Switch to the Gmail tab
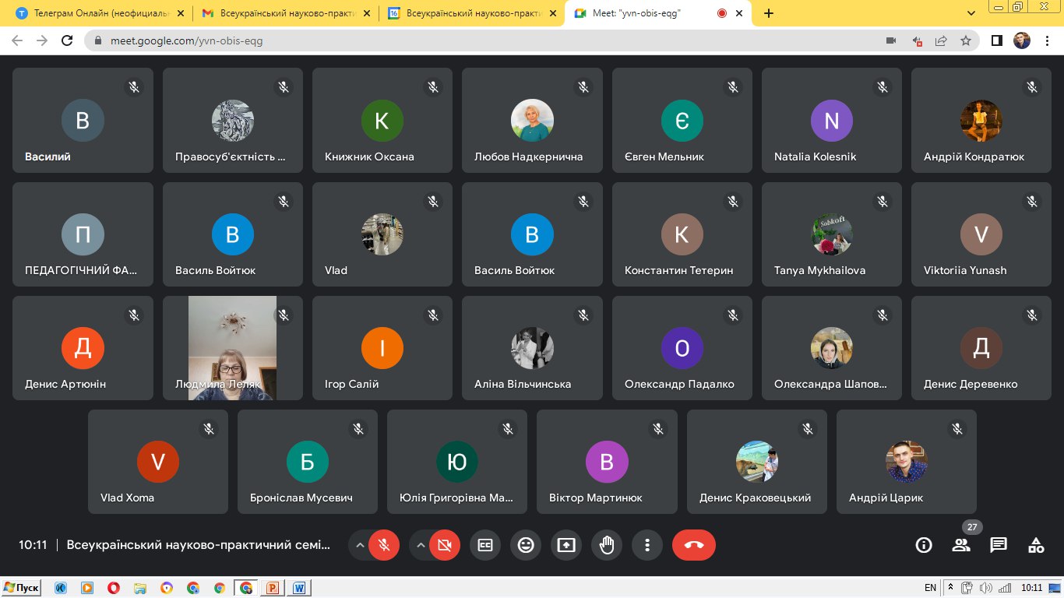 [x=284, y=13]
